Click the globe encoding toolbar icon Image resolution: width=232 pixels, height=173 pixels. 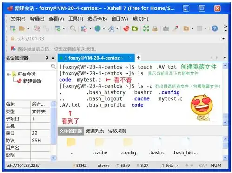[x=98, y=28]
